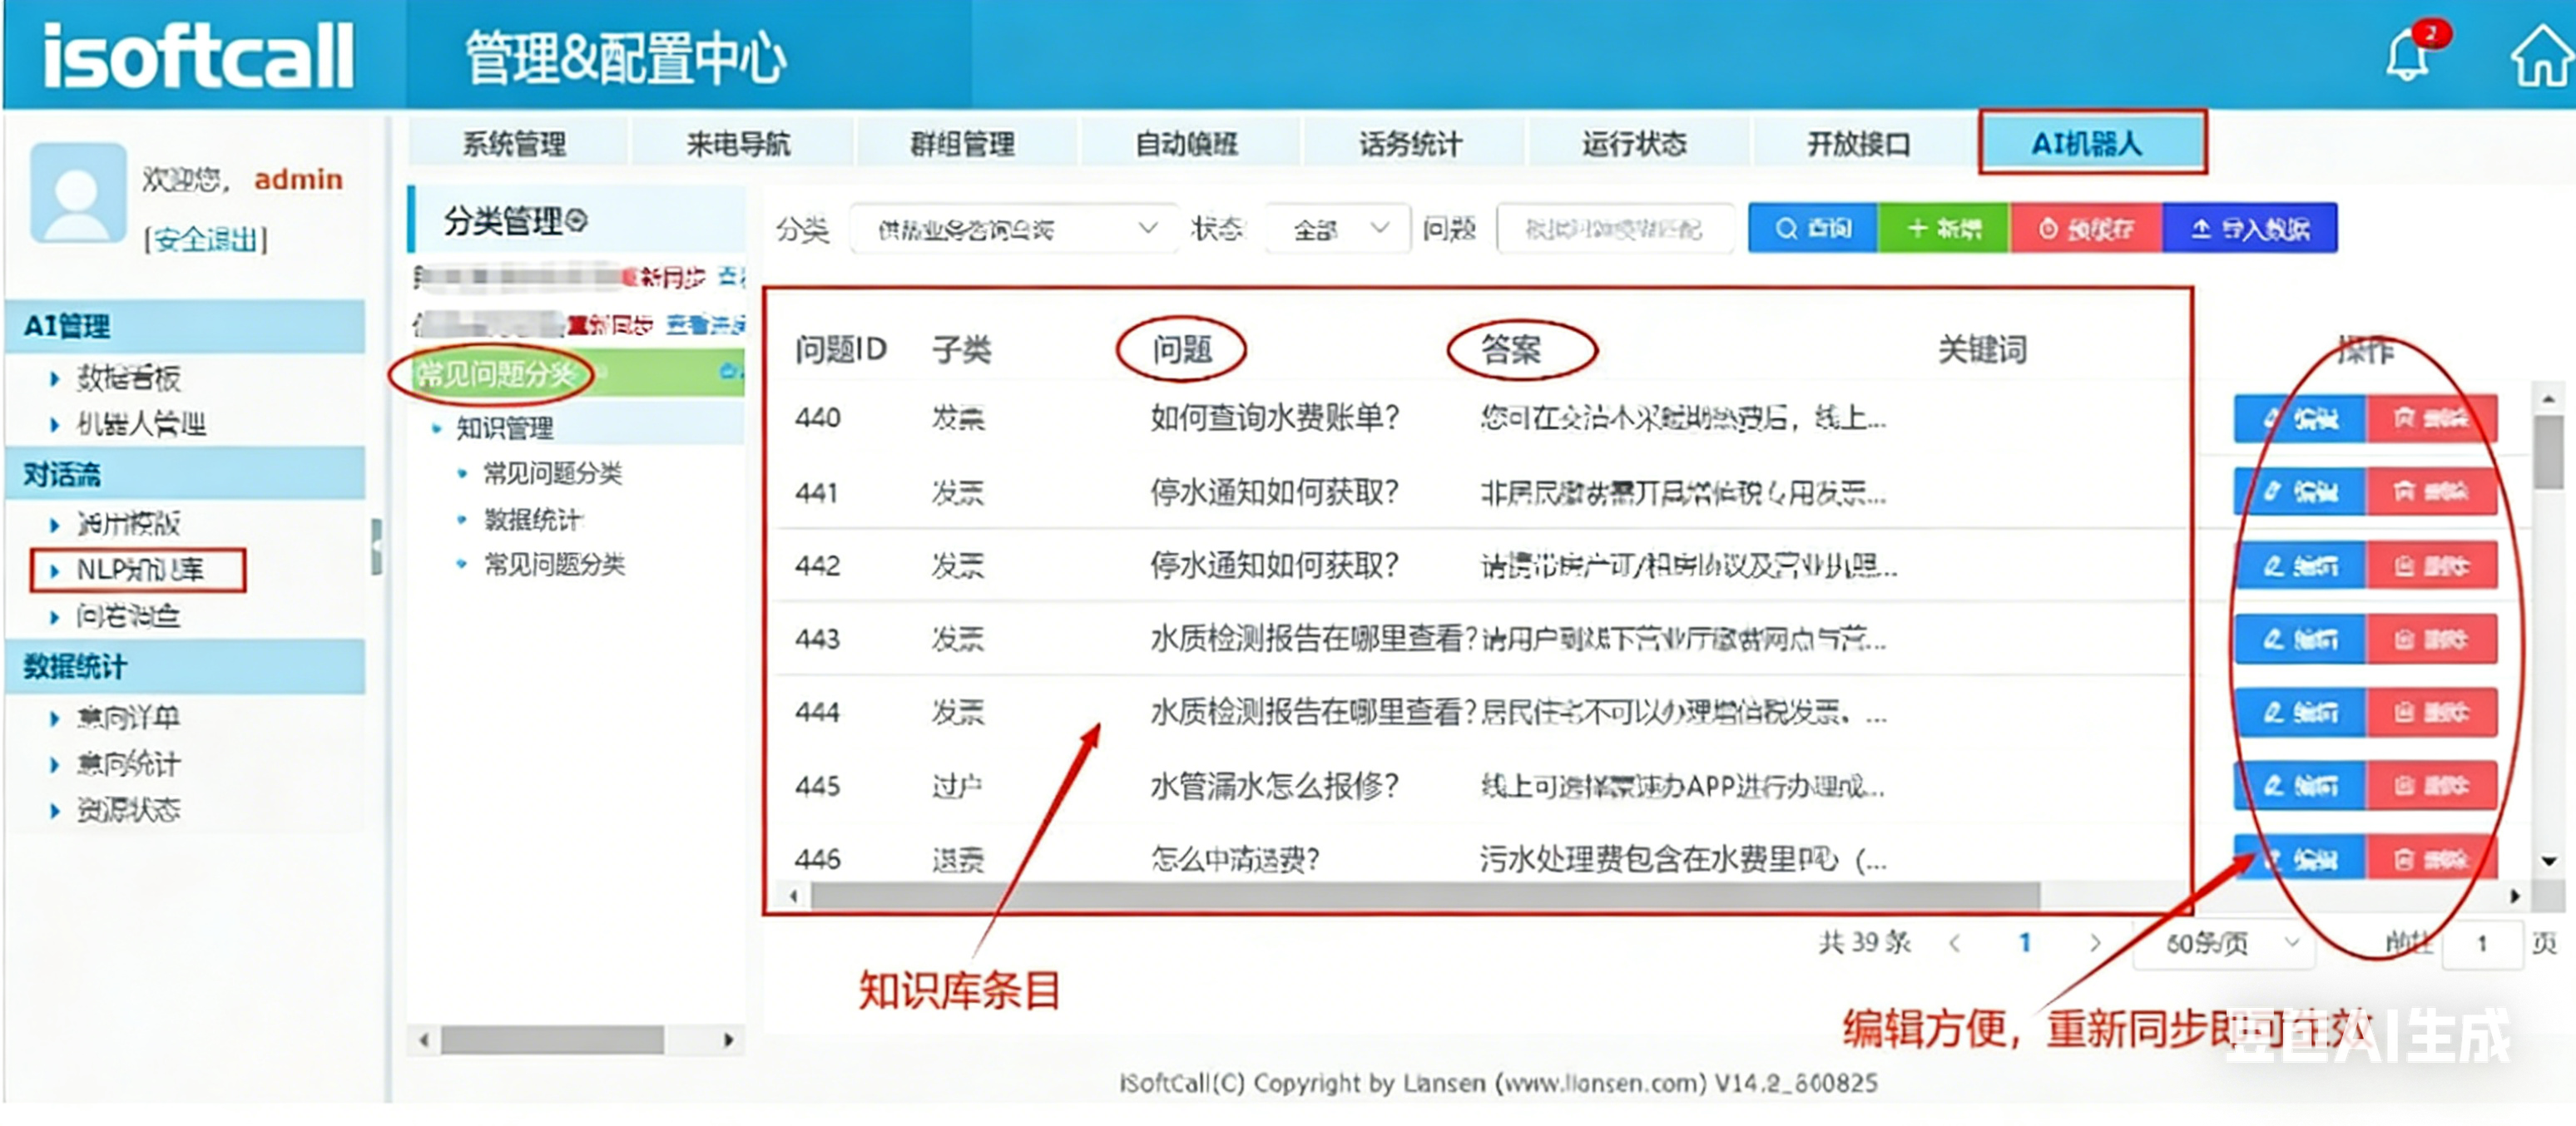The width and height of the screenshot is (2576, 1126).
Task: Click the admin user avatar
Action: pyautogui.click(x=78, y=192)
